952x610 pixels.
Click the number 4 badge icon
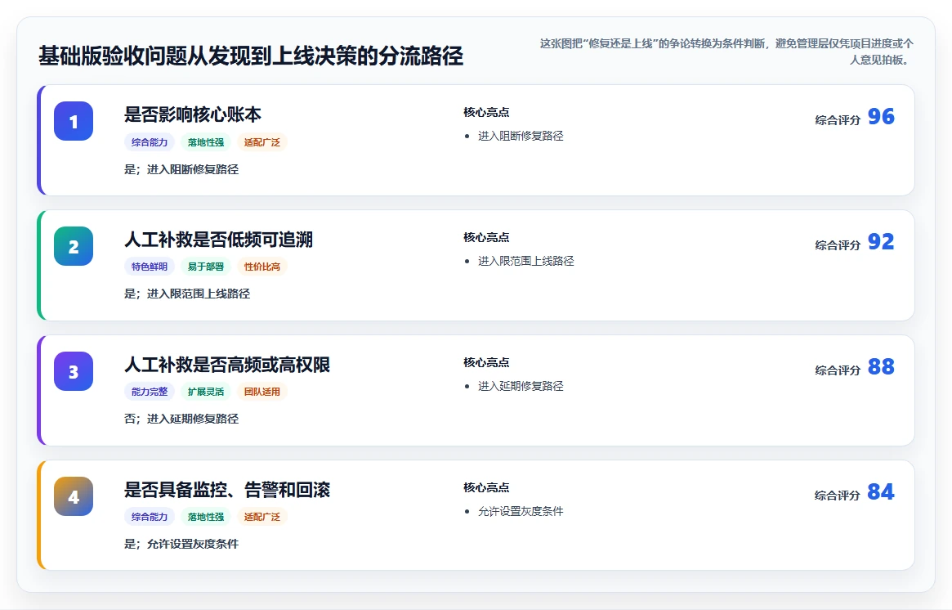click(x=74, y=496)
